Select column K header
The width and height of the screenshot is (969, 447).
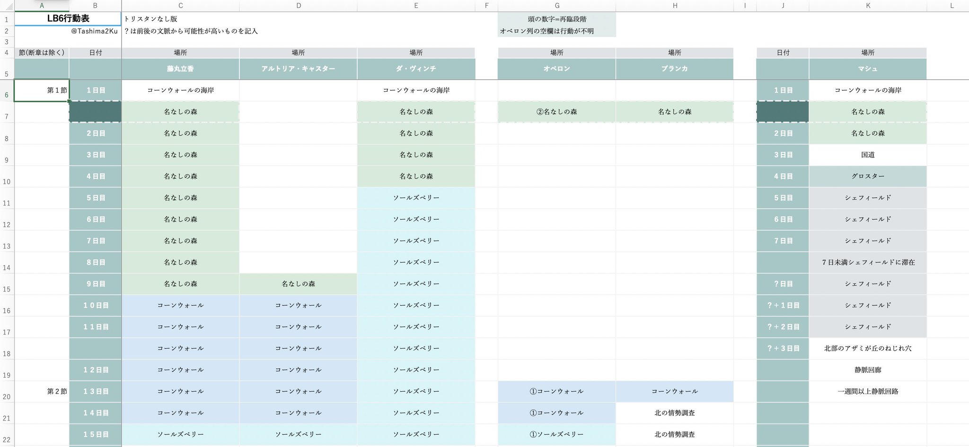click(868, 6)
